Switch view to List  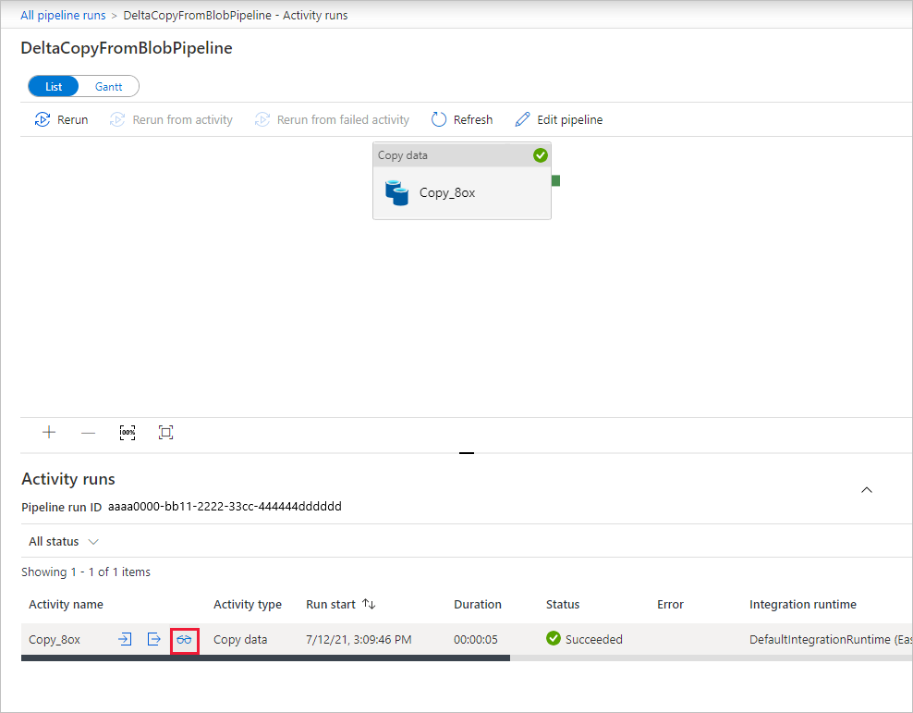pos(53,85)
